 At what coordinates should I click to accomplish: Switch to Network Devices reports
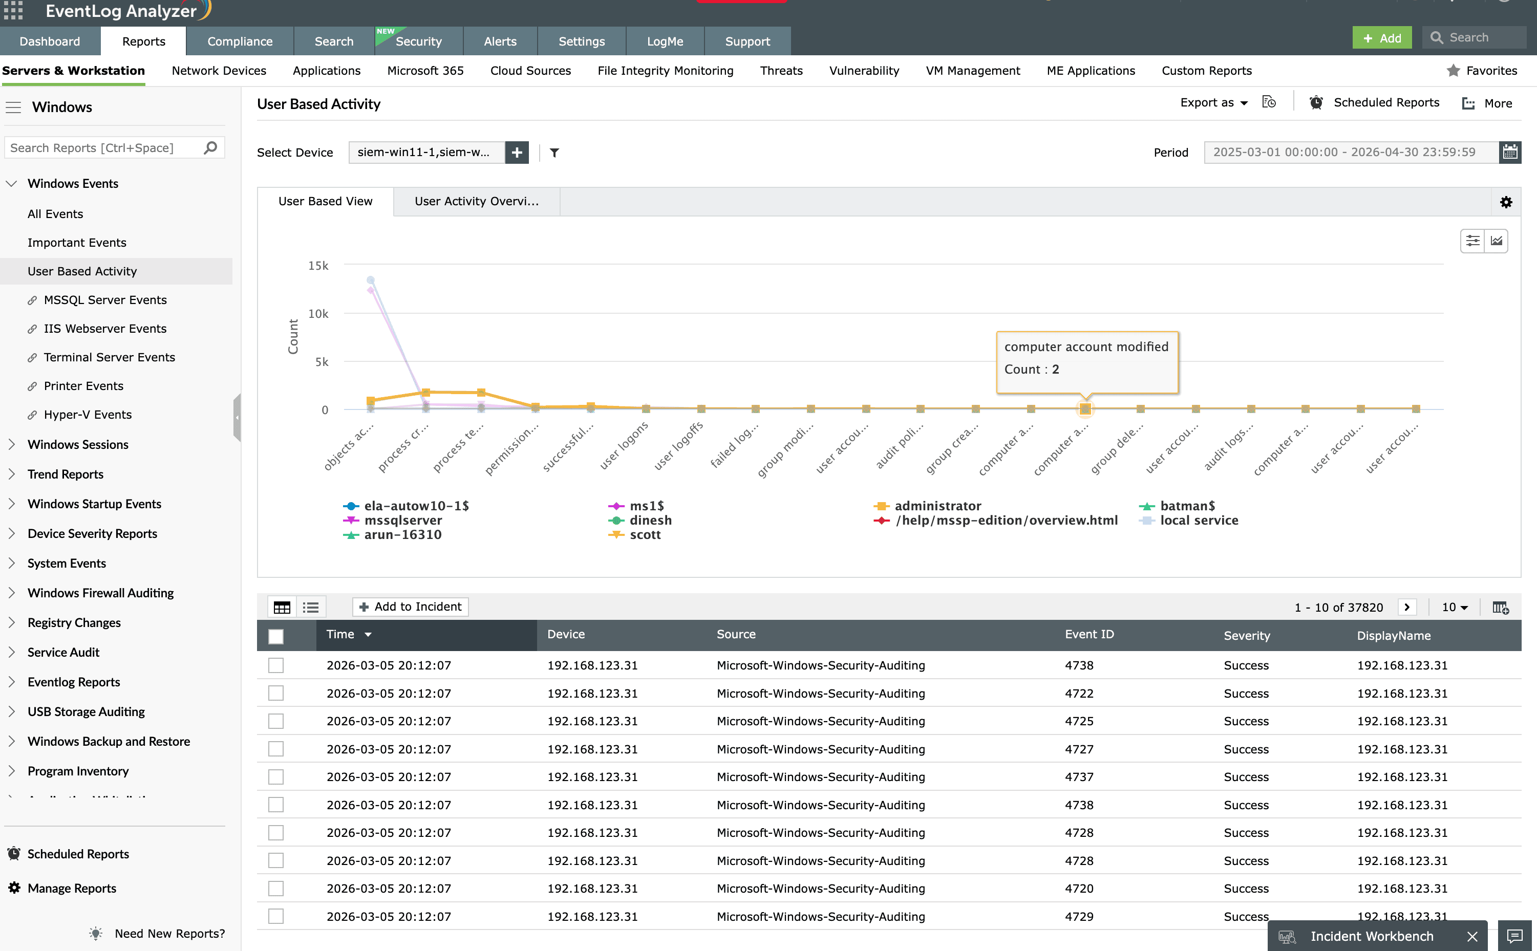(x=219, y=71)
